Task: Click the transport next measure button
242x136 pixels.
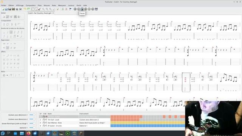Action: pos(89,9)
